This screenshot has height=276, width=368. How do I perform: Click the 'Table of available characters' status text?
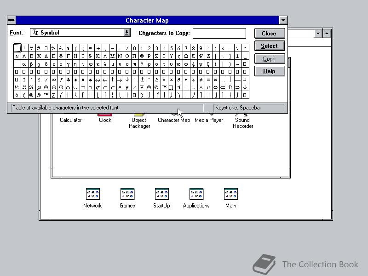click(x=66, y=108)
